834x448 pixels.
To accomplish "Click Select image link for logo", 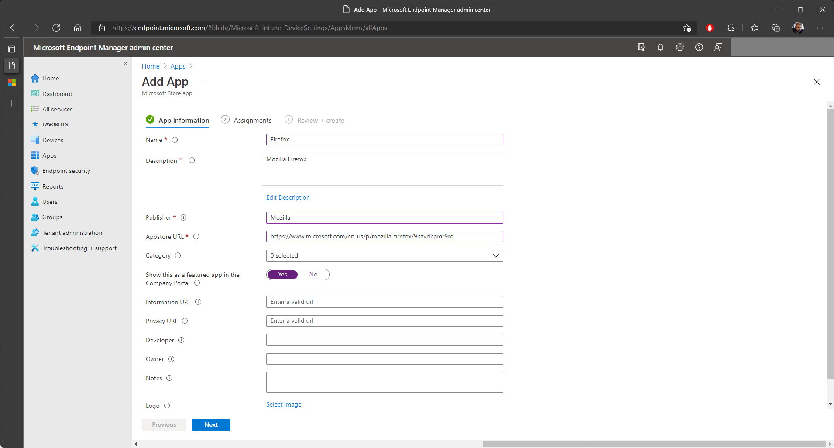I will click(x=284, y=404).
